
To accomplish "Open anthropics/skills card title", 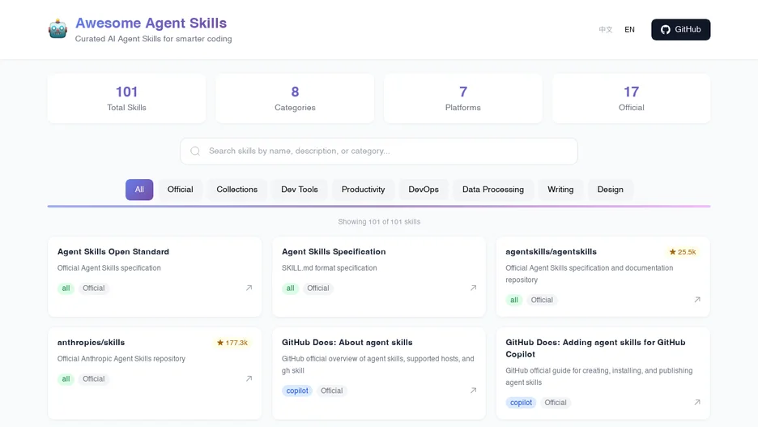I will pos(91,343).
